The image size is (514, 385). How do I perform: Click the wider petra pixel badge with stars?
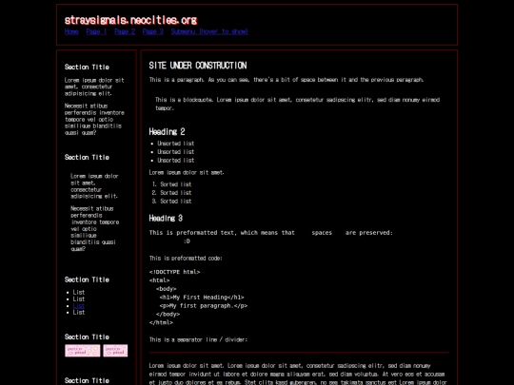(x=83, y=351)
